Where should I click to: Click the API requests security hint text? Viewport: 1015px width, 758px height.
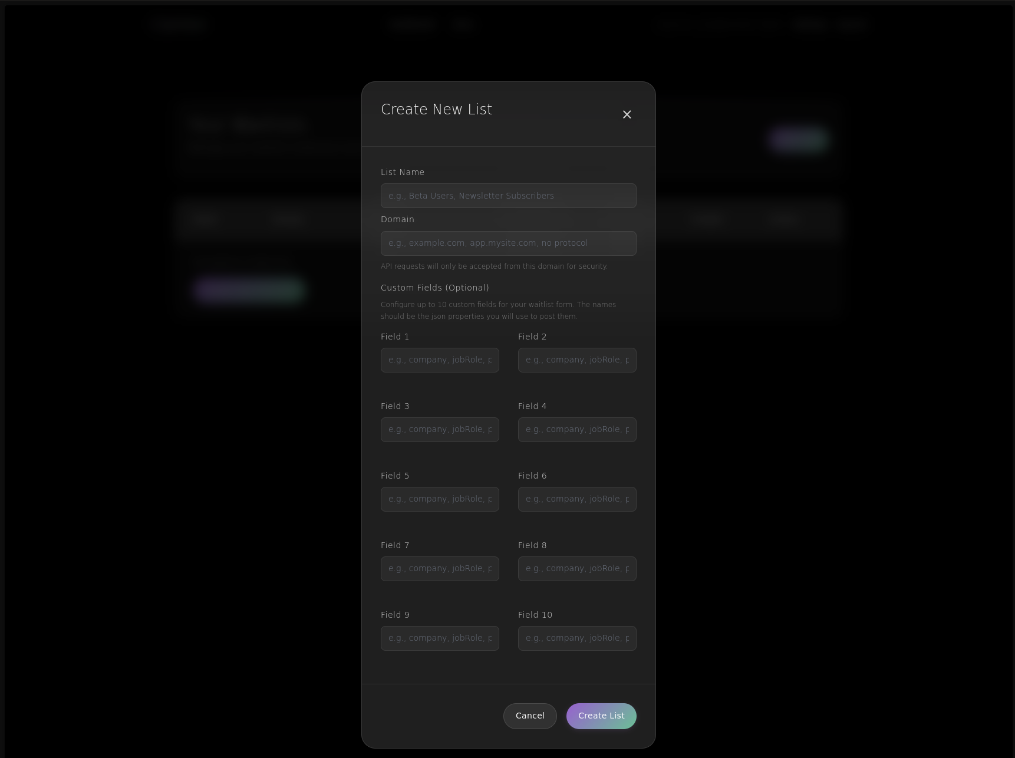tap(494, 266)
